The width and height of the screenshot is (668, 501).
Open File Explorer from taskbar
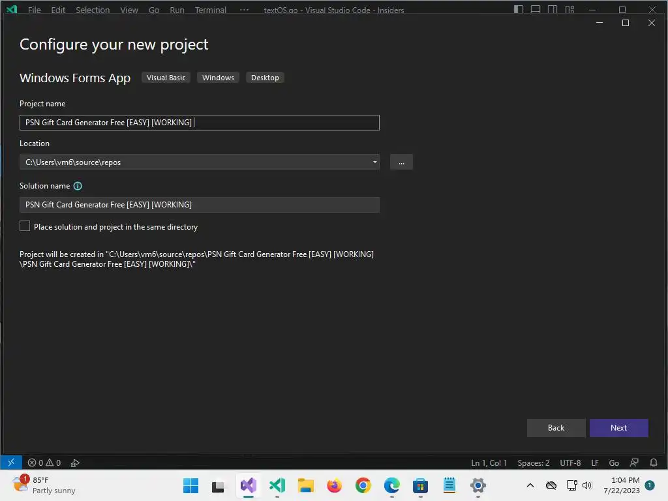coord(305,485)
